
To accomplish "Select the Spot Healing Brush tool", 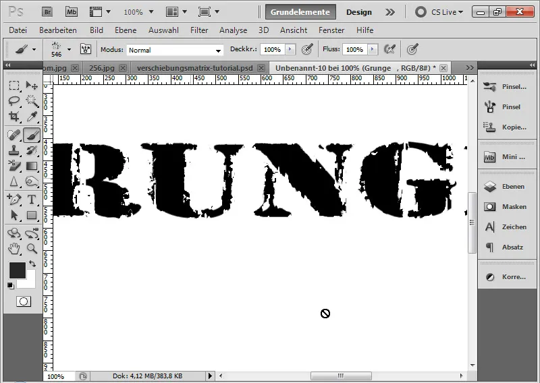I will tap(14, 135).
